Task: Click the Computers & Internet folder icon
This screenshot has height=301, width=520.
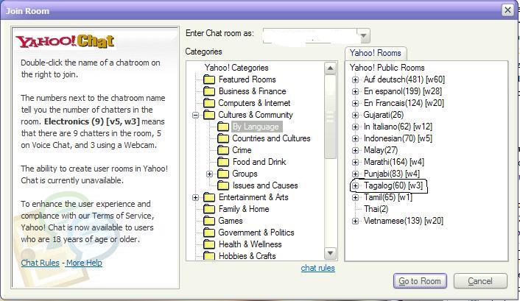Action: point(209,103)
